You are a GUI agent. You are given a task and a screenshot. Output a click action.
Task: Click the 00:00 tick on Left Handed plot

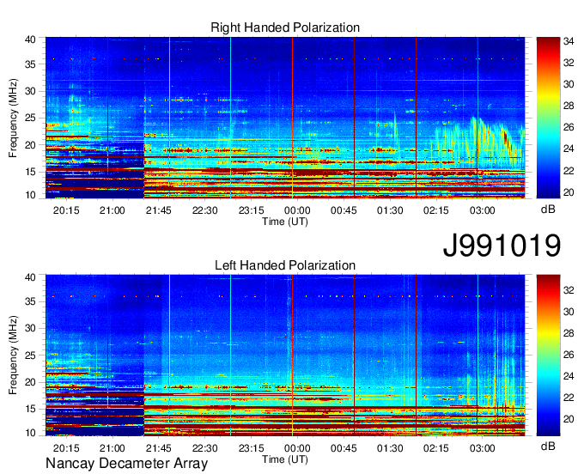tap(297, 448)
